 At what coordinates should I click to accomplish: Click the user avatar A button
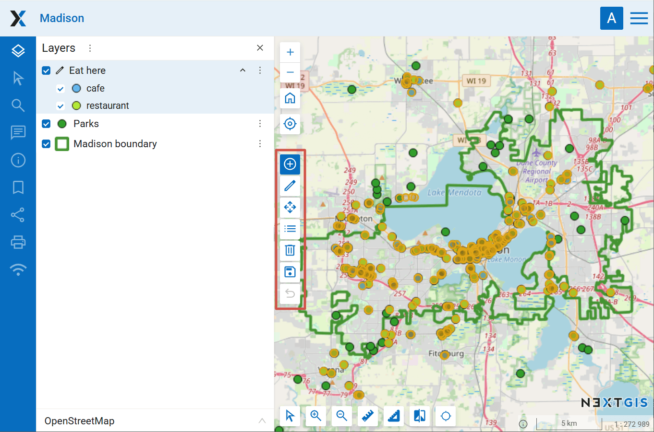(611, 18)
